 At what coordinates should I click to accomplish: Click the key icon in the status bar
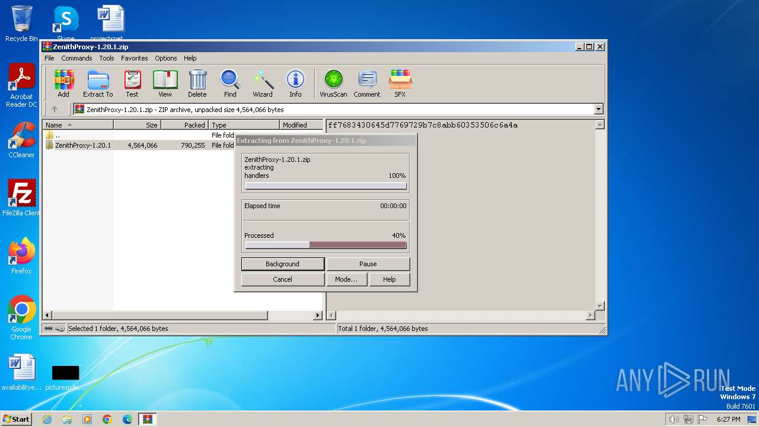coord(60,328)
